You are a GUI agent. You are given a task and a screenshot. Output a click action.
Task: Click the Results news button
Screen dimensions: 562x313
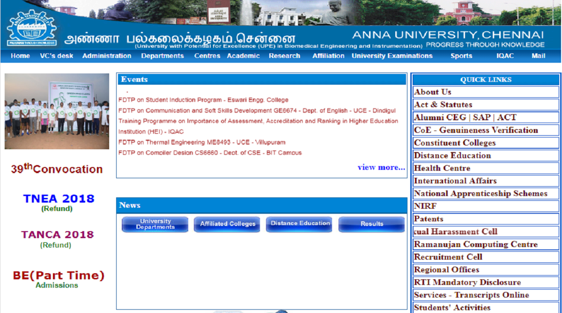tap(372, 224)
